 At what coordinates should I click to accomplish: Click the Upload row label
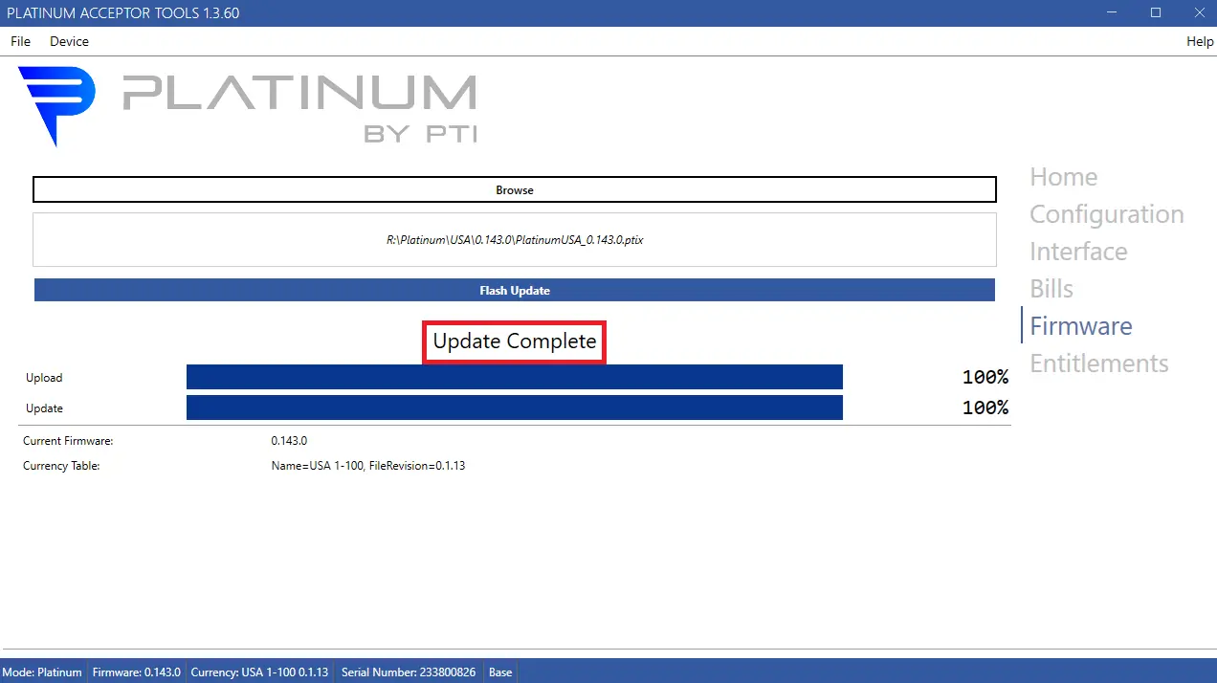pos(44,378)
